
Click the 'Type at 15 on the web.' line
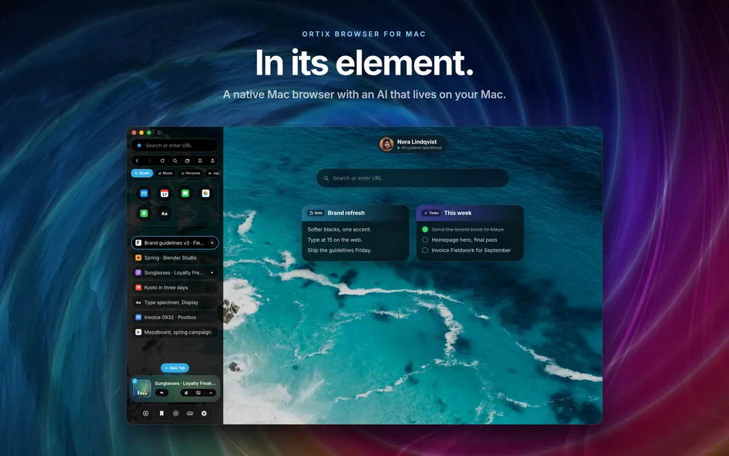click(x=335, y=240)
